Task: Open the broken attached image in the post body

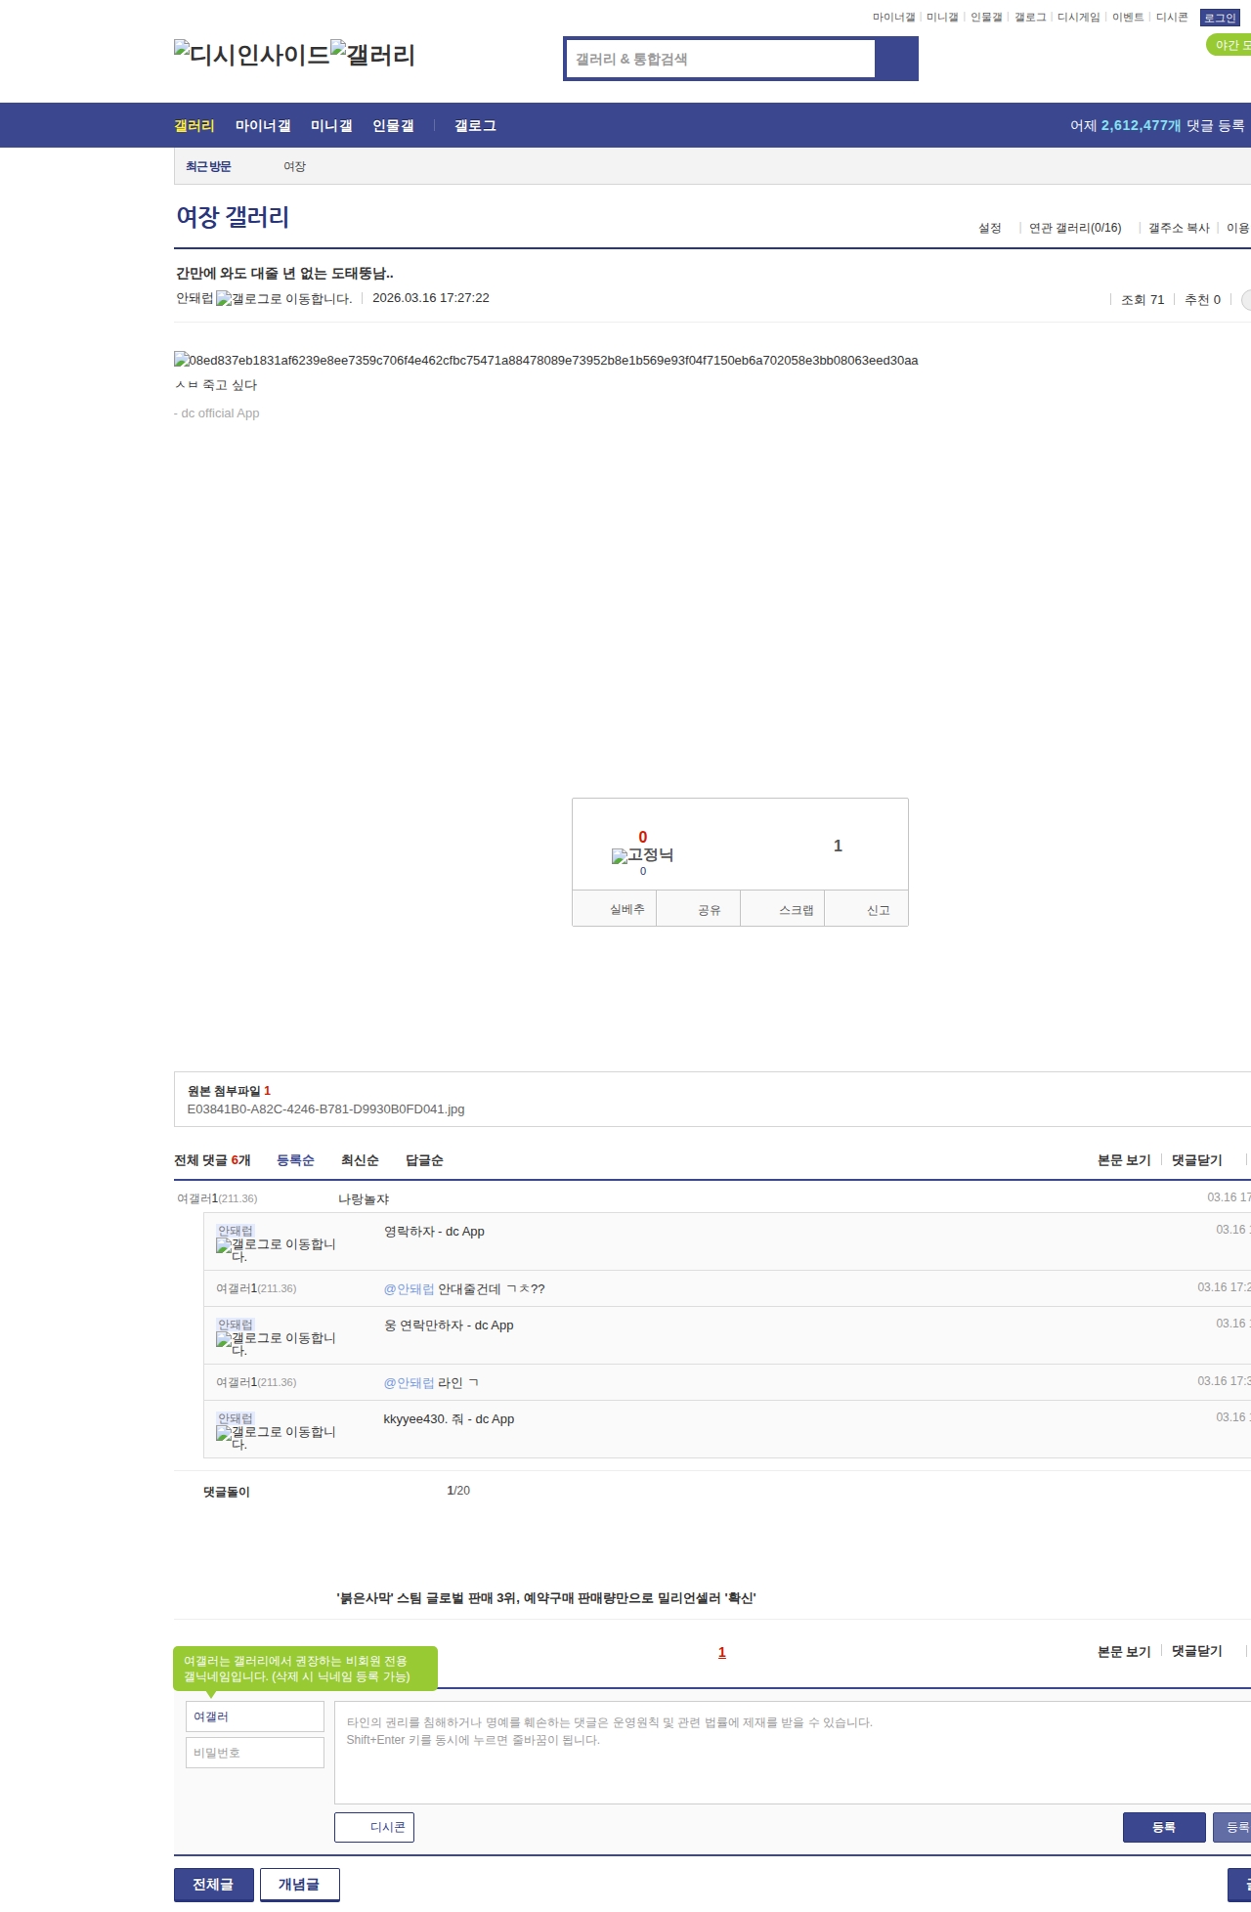Action: point(546,360)
